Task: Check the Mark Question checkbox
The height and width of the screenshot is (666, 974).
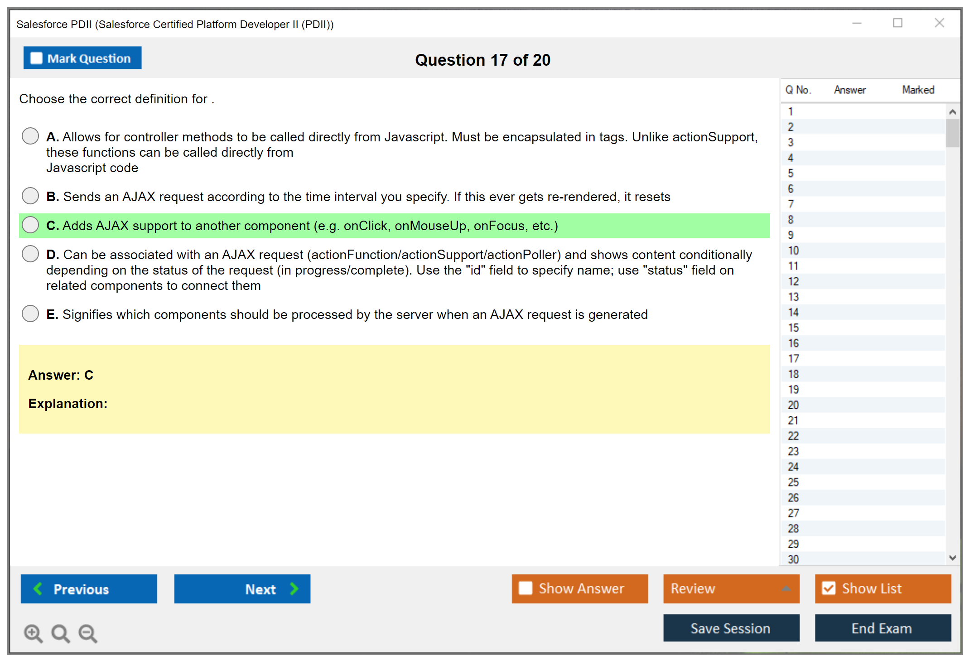Action: click(x=36, y=58)
